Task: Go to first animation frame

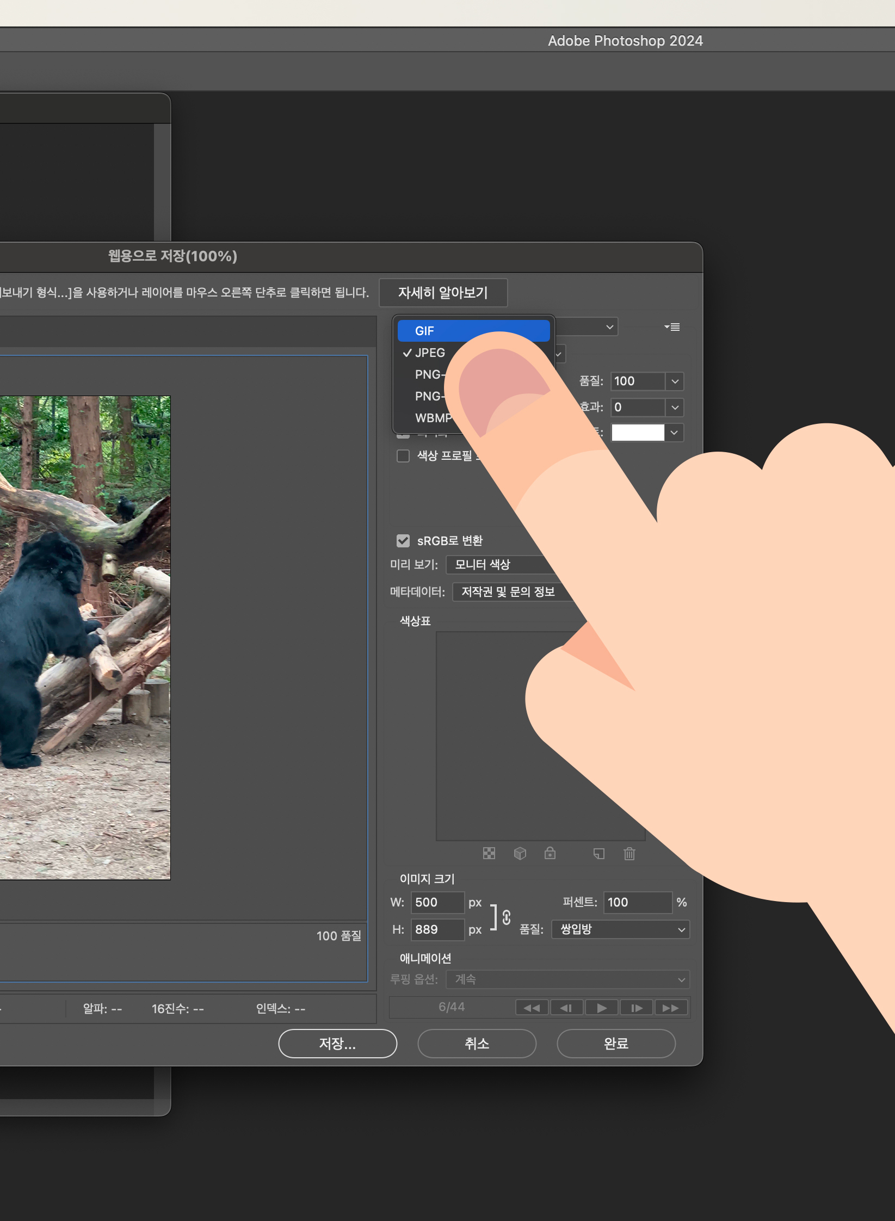Action: 532,1008
